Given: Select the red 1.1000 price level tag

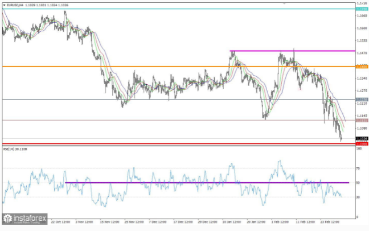Looking at the screenshot, I should point(362,144).
